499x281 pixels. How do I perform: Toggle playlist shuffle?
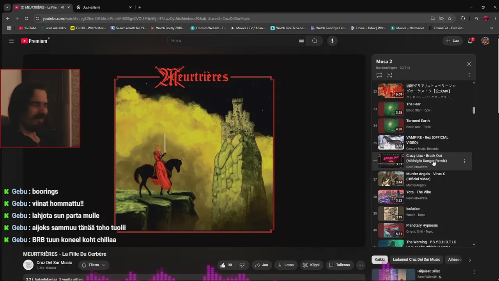click(389, 75)
